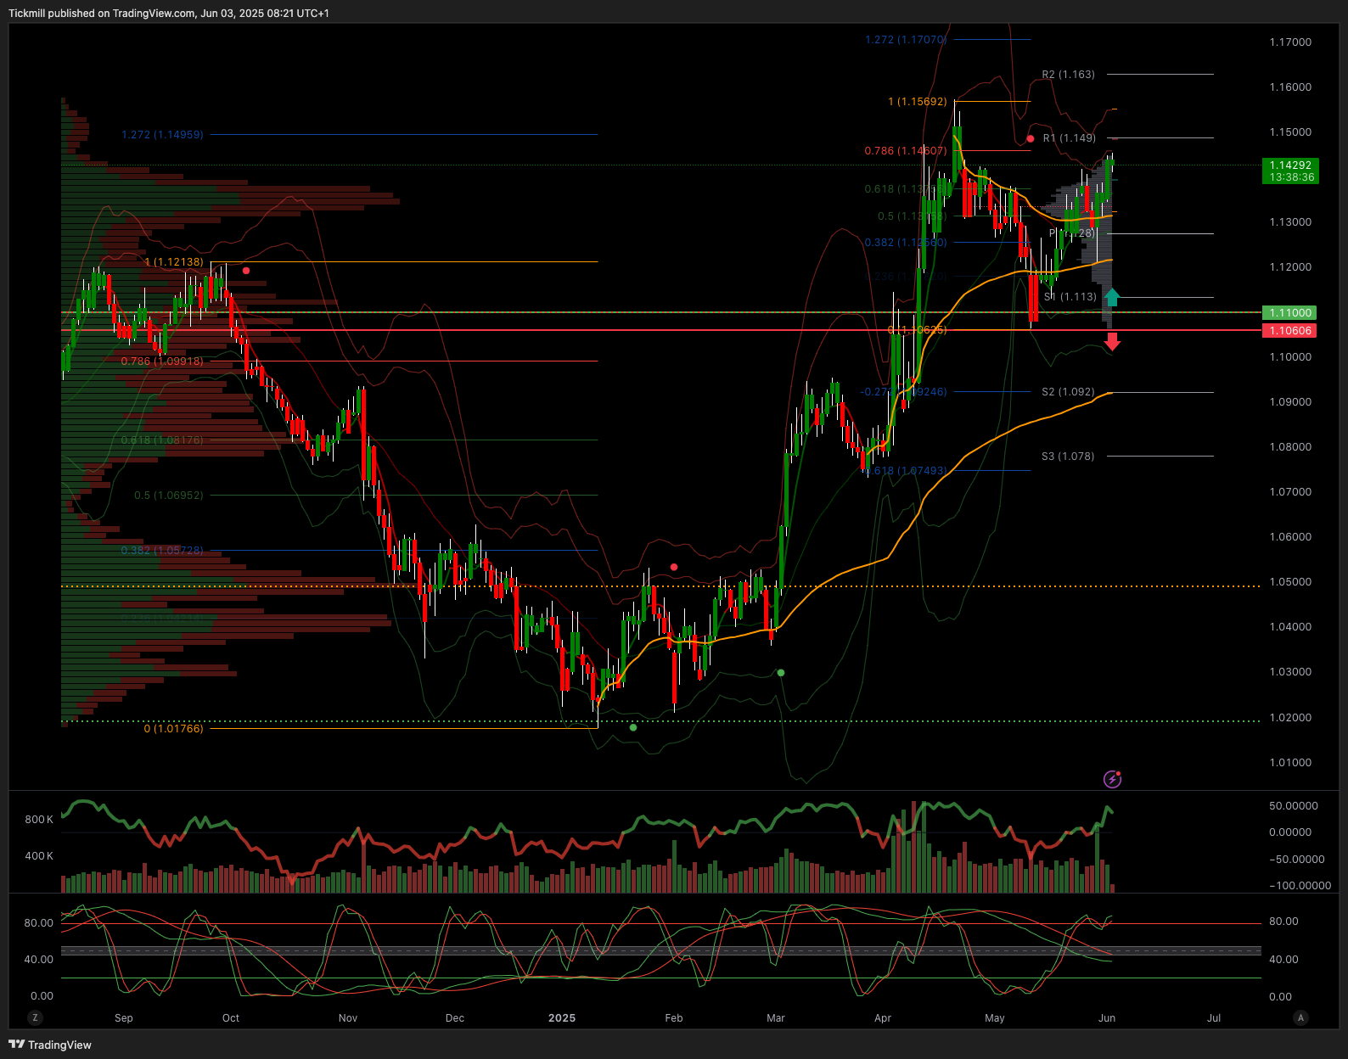Select the 0.5 (1.06952) Fibonacci label

169,495
